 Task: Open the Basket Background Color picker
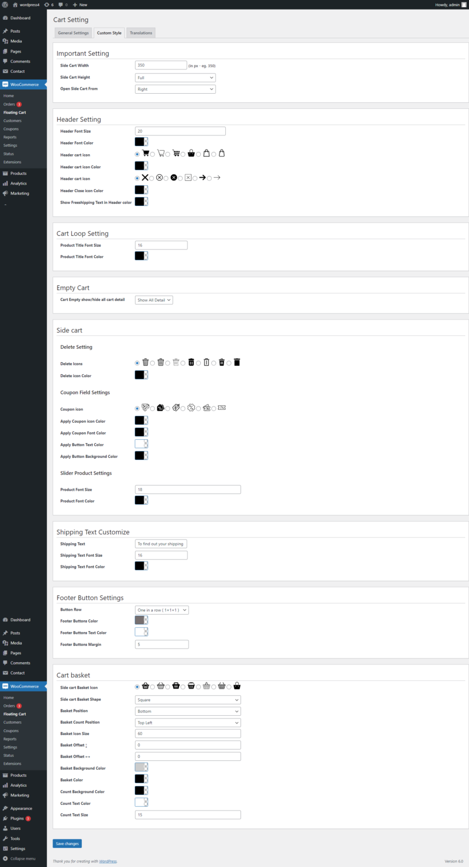click(140, 767)
